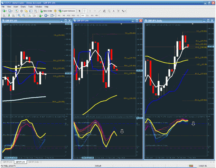This screenshot has height=168, width=216.
Task: Open the Periods clock icon
Action: pyautogui.click(x=46, y=16)
